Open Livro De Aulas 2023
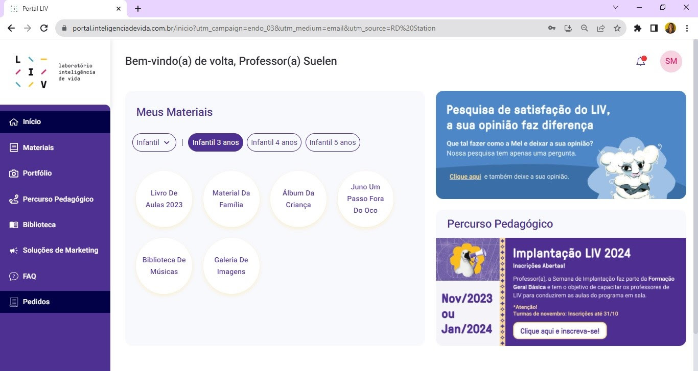The image size is (698, 371). [x=164, y=199]
